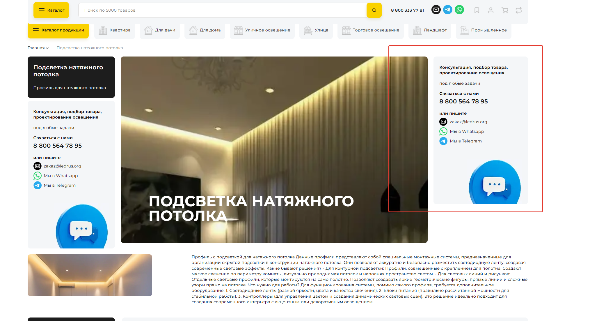Viewport: 590px width, 321px height.
Task: Open the ceiling lighting thumbnail image
Action: [x=90, y=275]
